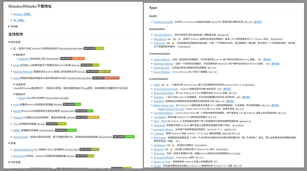Click the last commit badge on Blocker row

click(x=84, y=111)
